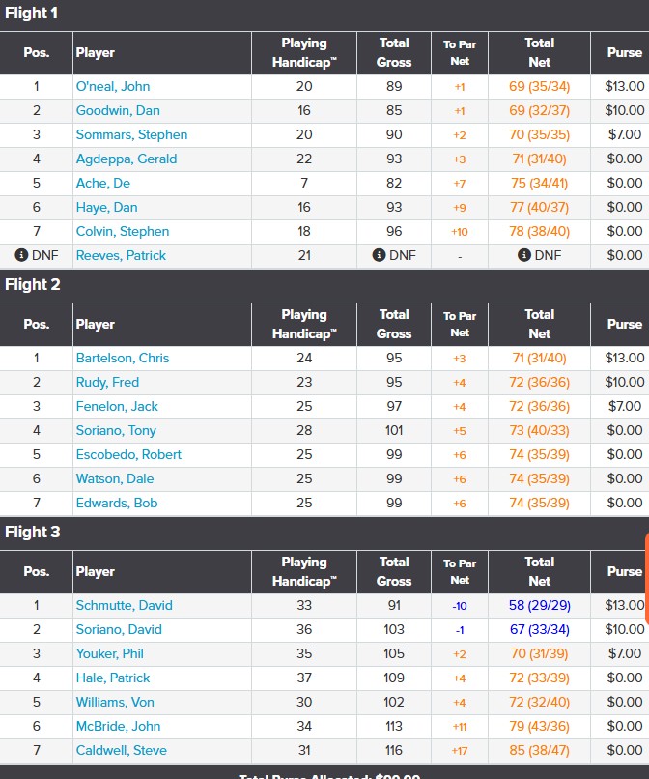Click the info icon in Reeves' Total Net

[x=524, y=255]
